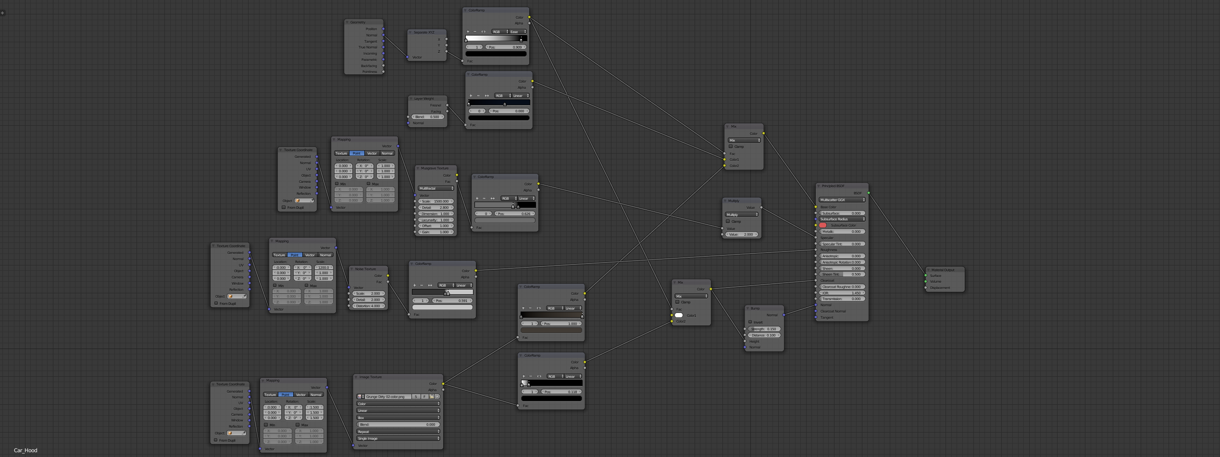Screen dimensions: 1220x457
Task: Open Box projection dropdown in Image Texture
Action: click(x=398, y=418)
